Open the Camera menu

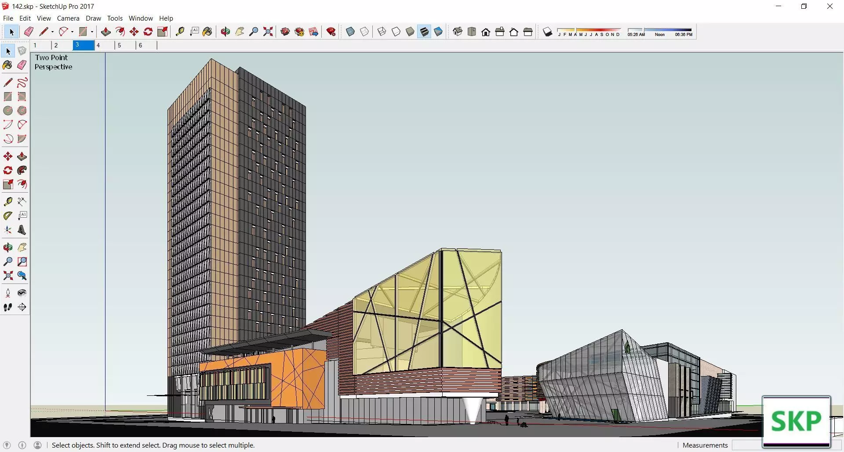[x=68, y=18]
